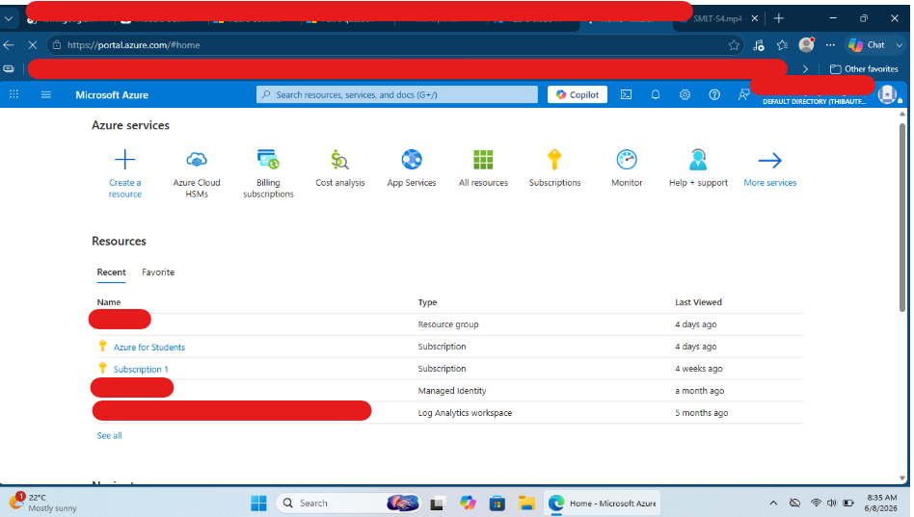Screen dimensions: 914x517
Task: Open the browser favorites list icon
Action: coord(782,45)
